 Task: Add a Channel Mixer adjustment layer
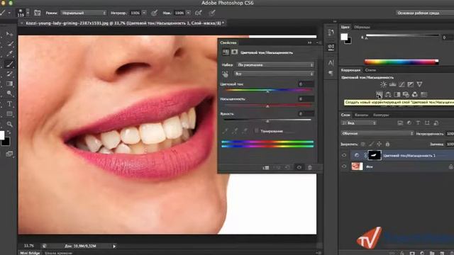coord(415,94)
